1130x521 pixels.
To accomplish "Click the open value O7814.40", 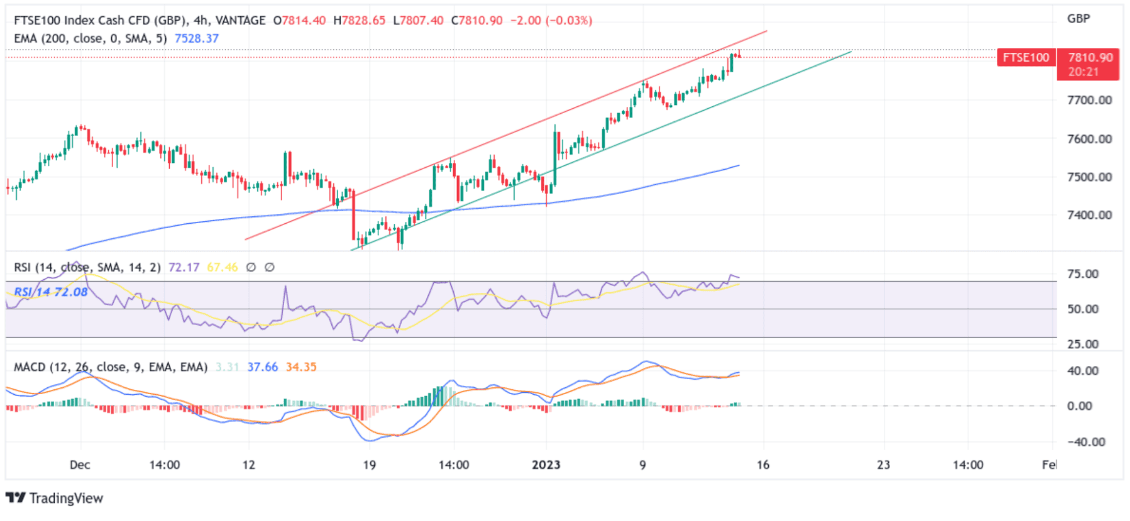I will (300, 21).
